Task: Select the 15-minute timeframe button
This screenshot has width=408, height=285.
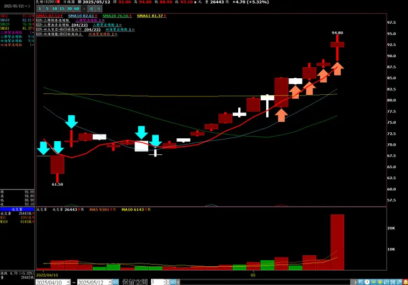Action: tap(62, 9)
